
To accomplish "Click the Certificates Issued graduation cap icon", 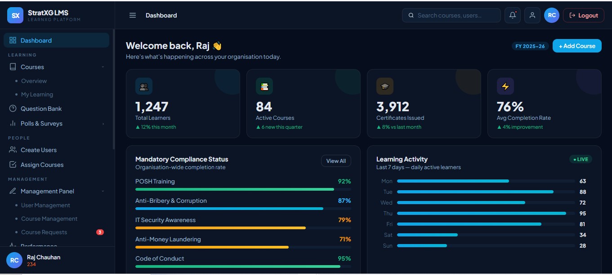I will 385,87.
